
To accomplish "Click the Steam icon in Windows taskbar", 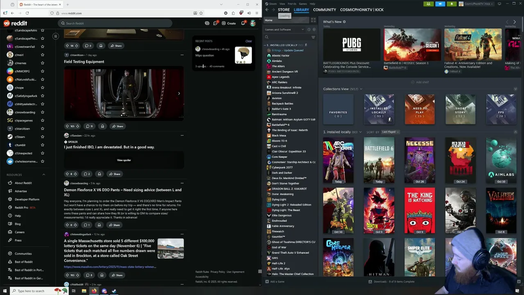I will [114, 291].
